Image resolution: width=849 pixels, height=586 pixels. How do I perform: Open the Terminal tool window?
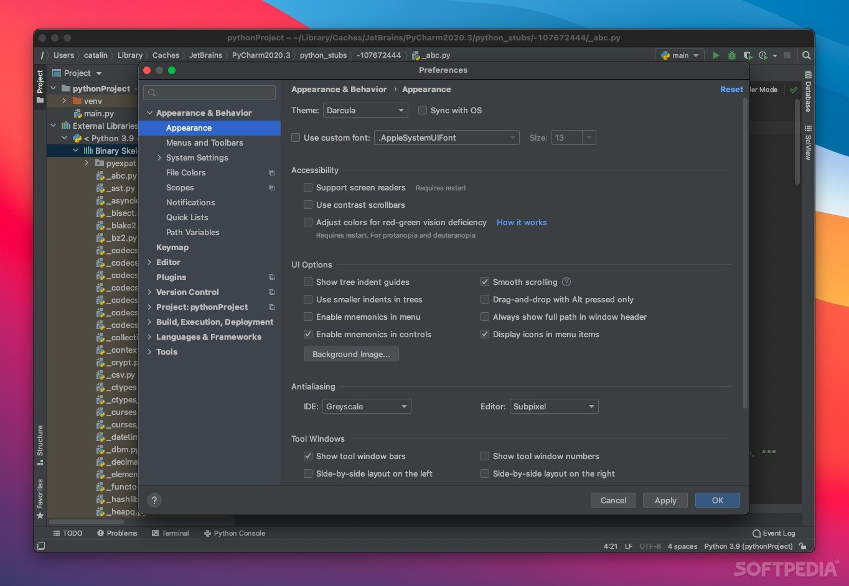pos(170,533)
